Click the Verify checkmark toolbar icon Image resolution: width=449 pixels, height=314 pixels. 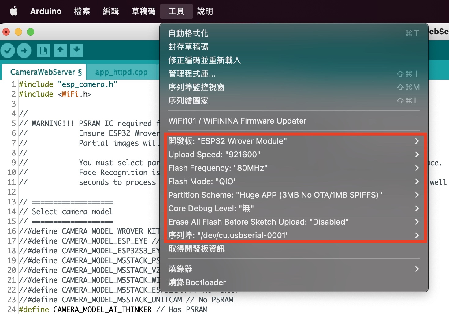point(8,50)
